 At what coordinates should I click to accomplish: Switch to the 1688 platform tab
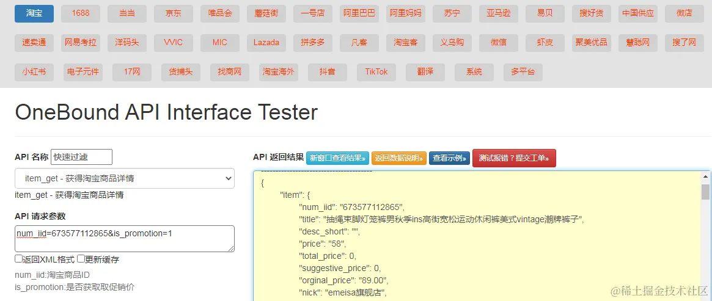(x=81, y=13)
